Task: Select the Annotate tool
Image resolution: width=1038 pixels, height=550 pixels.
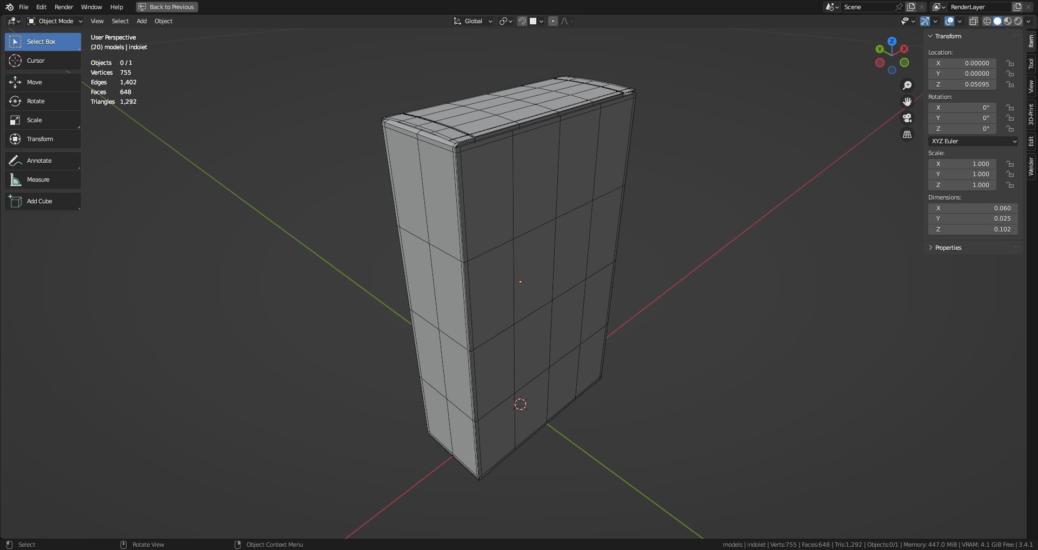Action: point(43,161)
